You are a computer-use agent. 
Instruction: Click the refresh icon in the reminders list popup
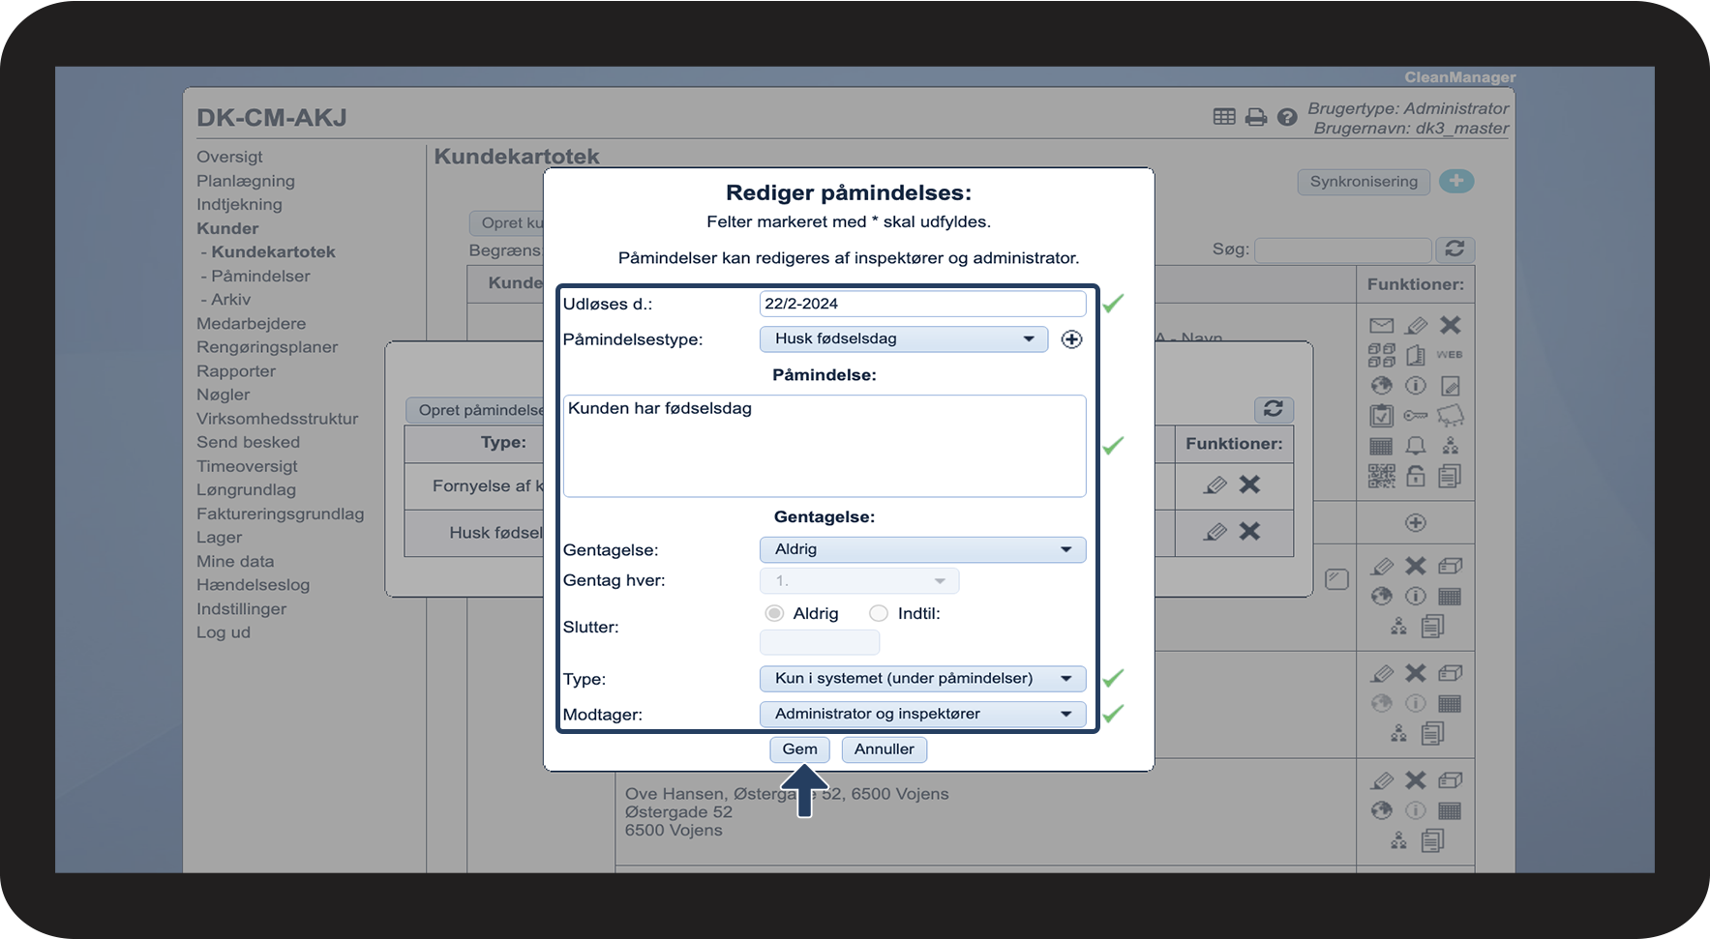click(1274, 409)
